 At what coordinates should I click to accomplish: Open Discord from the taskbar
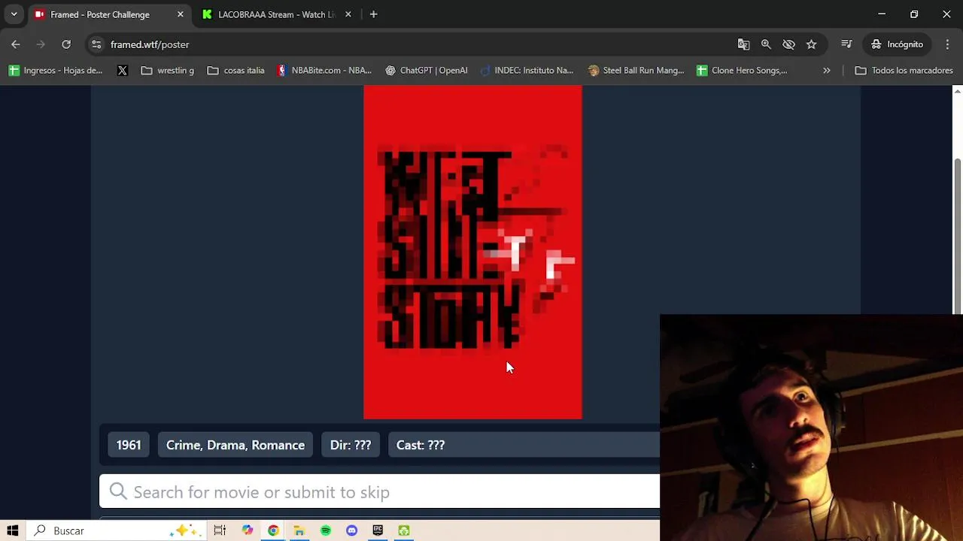[x=351, y=530]
